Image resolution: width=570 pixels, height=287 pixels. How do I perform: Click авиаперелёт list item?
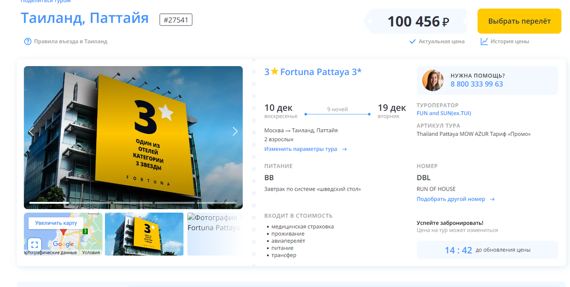tap(288, 241)
